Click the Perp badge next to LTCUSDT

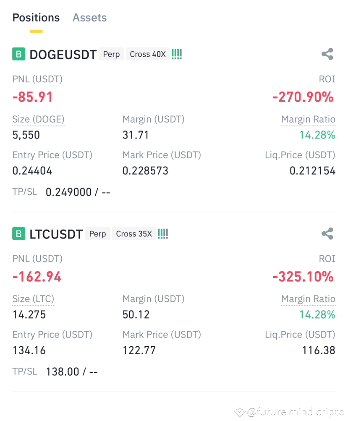(x=97, y=234)
